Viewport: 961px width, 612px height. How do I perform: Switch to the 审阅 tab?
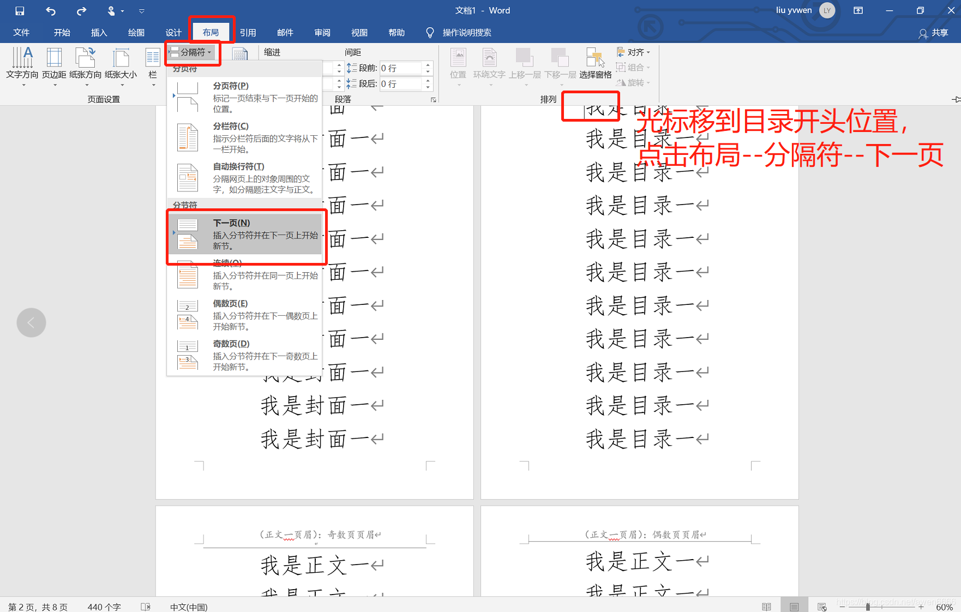point(322,33)
